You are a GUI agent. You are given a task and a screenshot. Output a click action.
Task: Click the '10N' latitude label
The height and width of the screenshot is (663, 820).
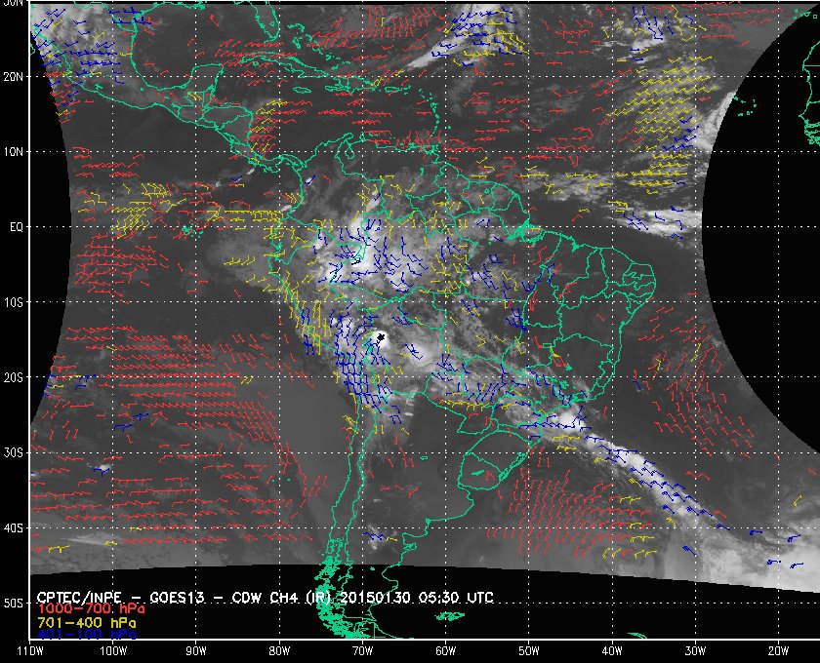[x=13, y=152]
